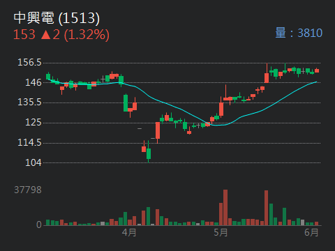
Task: Click the 5月 date axis label
Action: [x=221, y=232]
